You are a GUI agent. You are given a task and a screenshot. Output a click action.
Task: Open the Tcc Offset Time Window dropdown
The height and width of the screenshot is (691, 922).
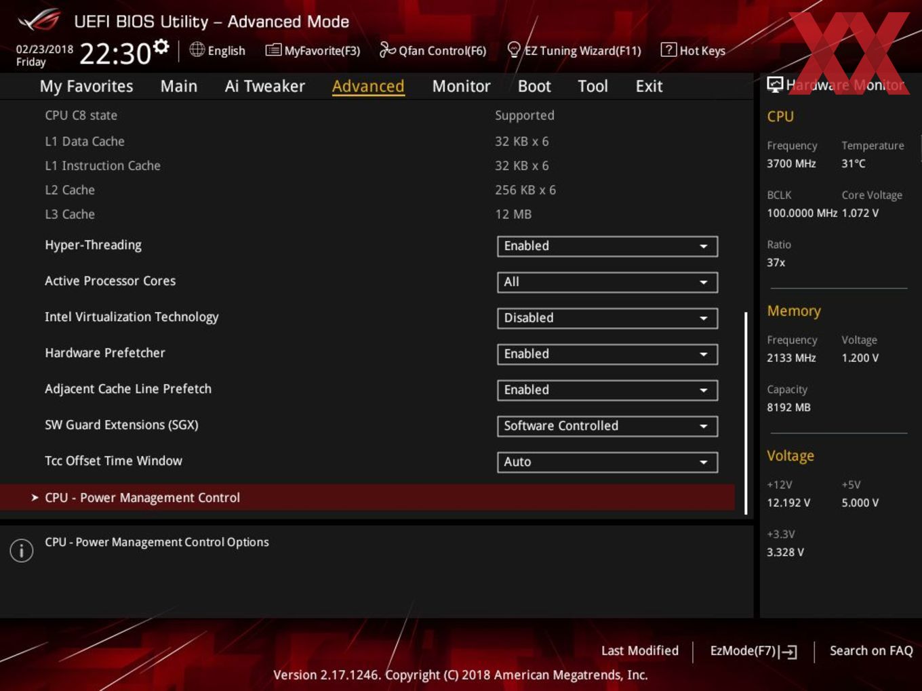[x=607, y=461]
